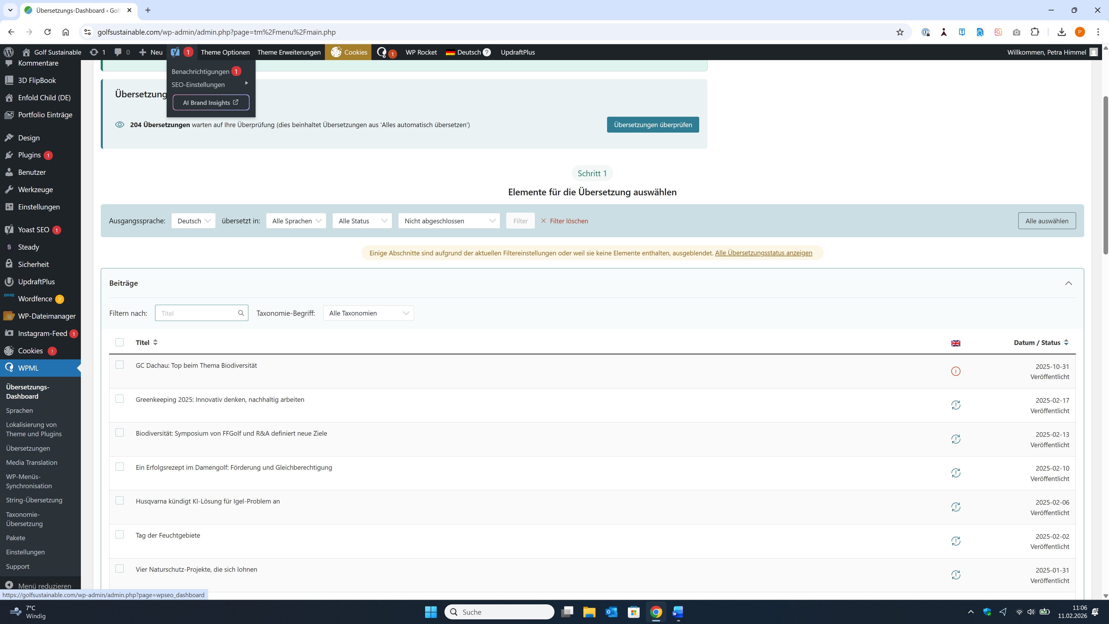Collapse the Beiträge section with the chevron
The width and height of the screenshot is (1109, 624).
[1068, 283]
